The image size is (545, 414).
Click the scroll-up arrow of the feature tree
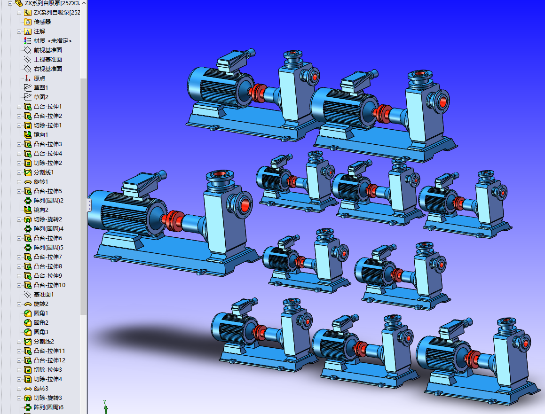click(83, 3)
